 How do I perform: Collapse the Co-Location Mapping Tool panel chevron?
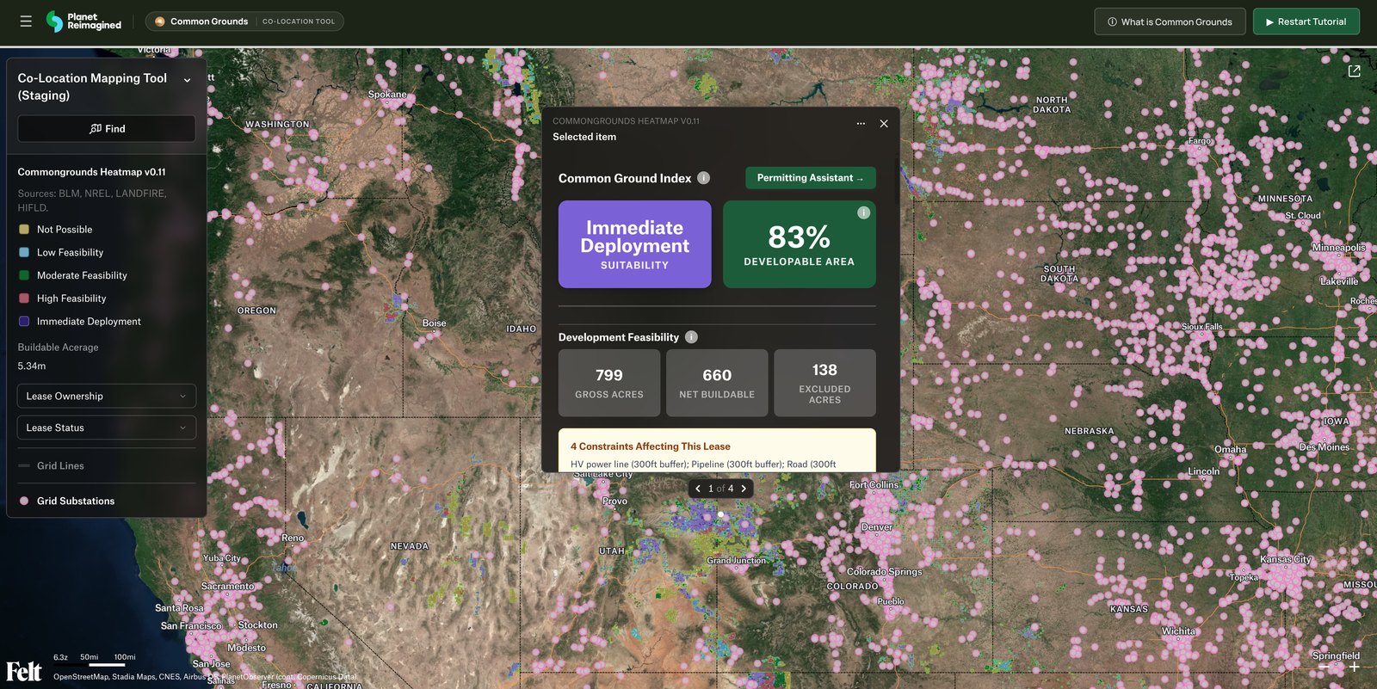point(188,80)
